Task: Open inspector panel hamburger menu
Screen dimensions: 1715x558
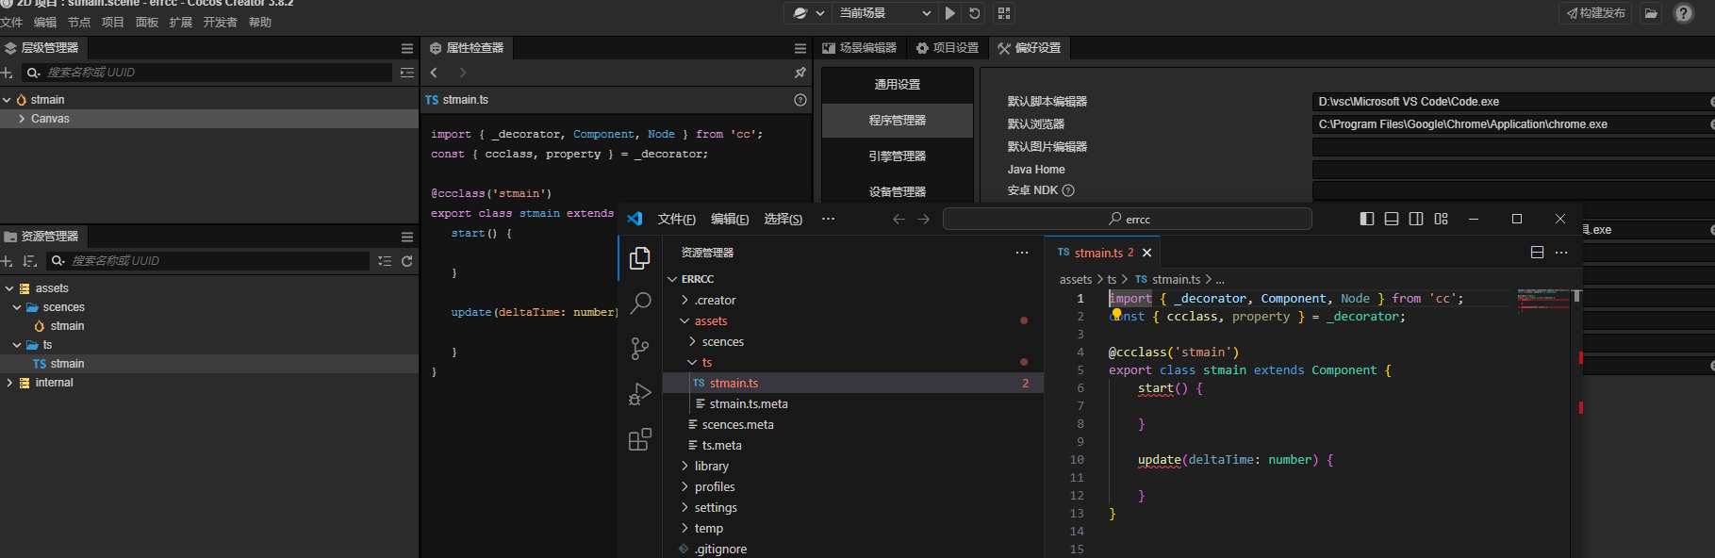Action: click(x=800, y=48)
